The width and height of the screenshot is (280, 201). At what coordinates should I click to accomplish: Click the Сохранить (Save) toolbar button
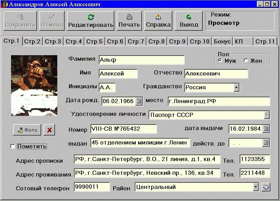(20, 21)
